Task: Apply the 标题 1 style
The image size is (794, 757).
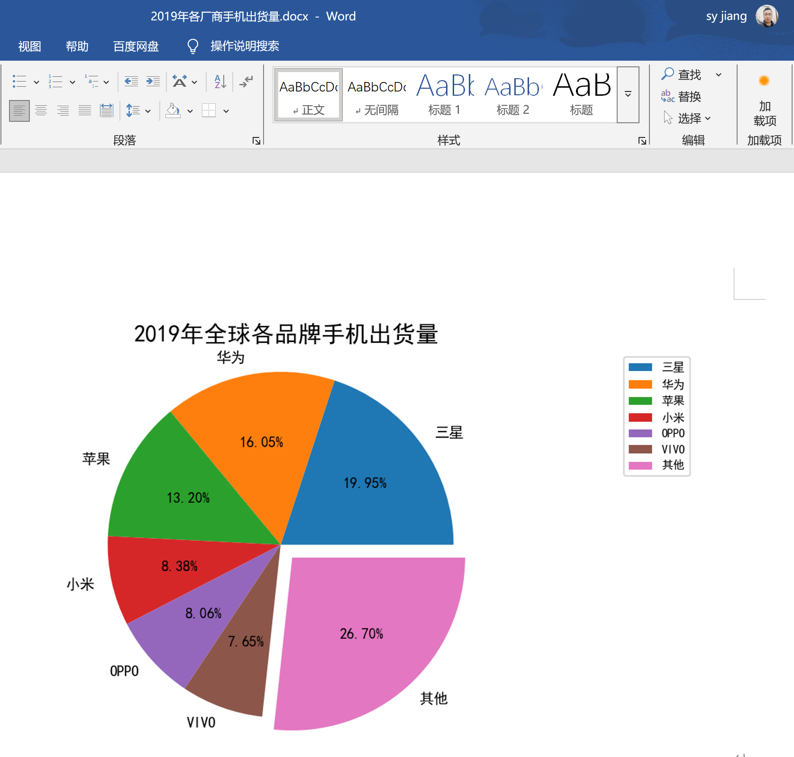Action: [x=445, y=95]
